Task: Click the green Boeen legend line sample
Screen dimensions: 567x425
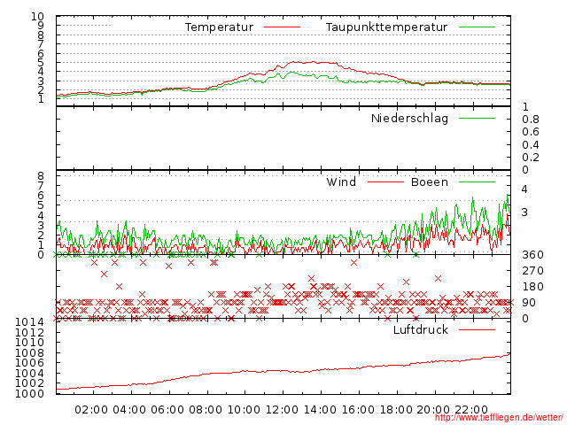Action: pos(477,182)
